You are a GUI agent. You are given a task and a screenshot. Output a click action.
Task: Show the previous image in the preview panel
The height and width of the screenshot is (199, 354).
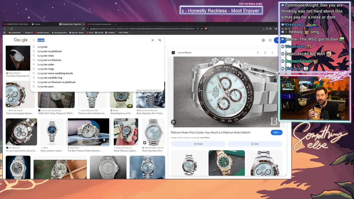[258, 53]
